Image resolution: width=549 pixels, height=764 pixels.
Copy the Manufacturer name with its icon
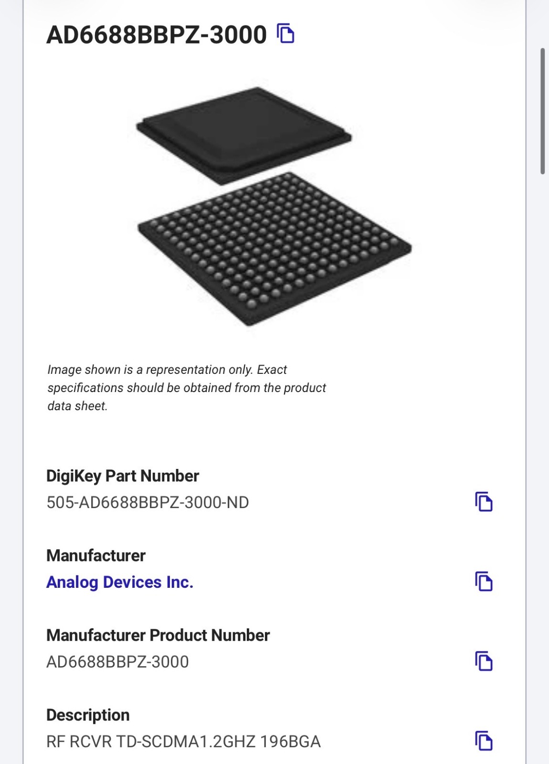pyautogui.click(x=484, y=581)
